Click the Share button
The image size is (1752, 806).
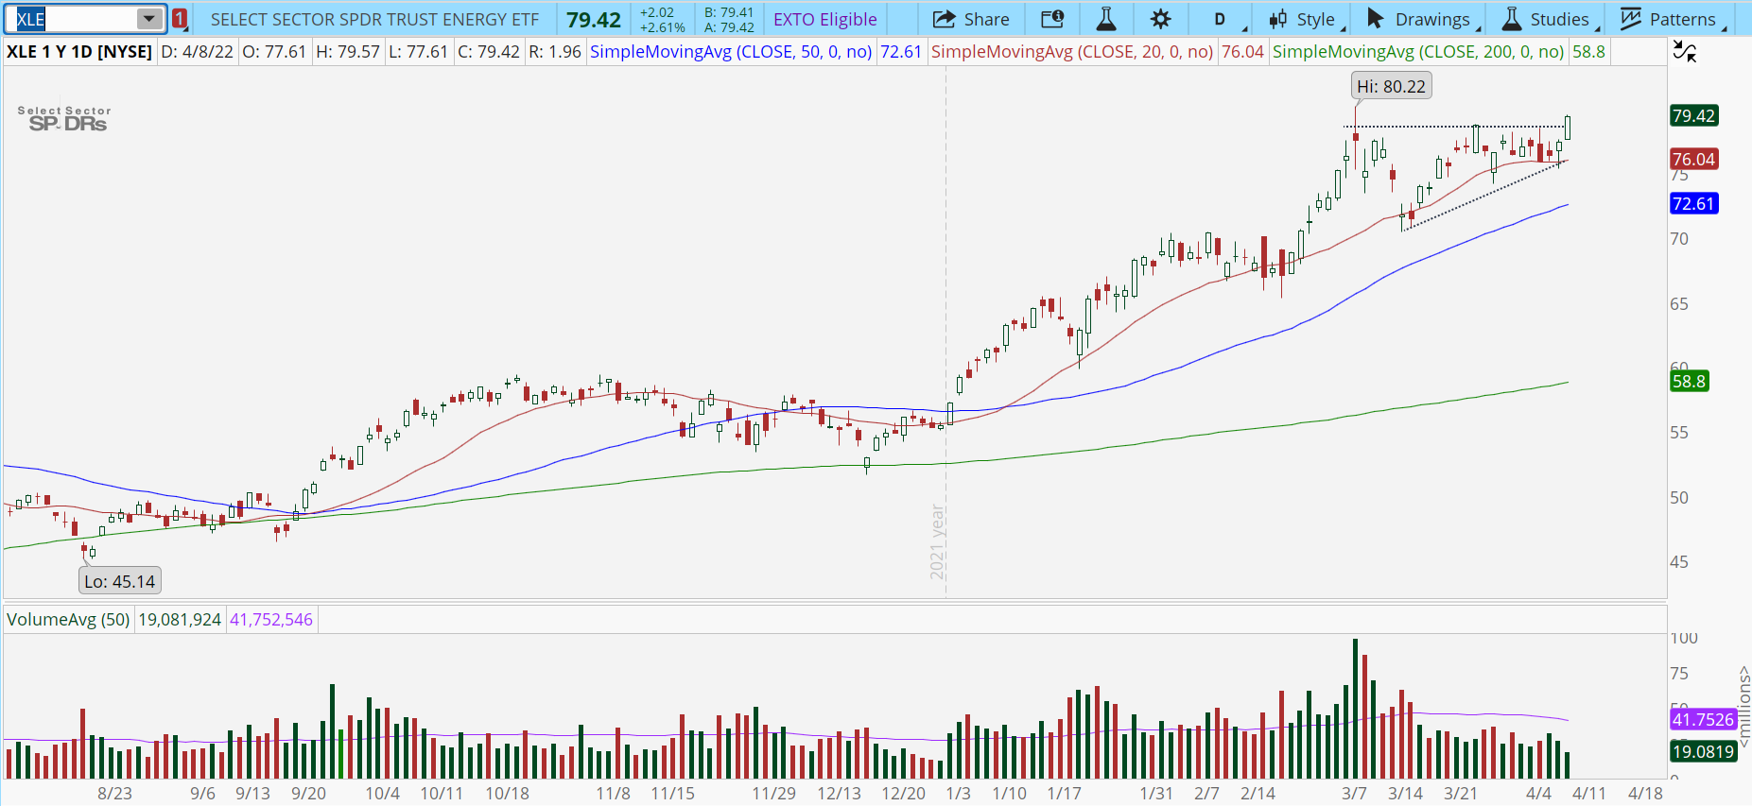[x=971, y=19]
